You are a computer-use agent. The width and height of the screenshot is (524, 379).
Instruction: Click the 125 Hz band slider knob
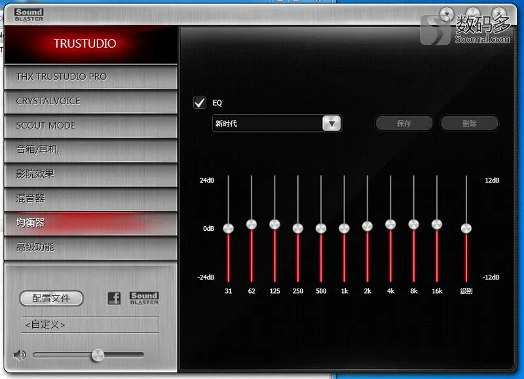(x=274, y=224)
